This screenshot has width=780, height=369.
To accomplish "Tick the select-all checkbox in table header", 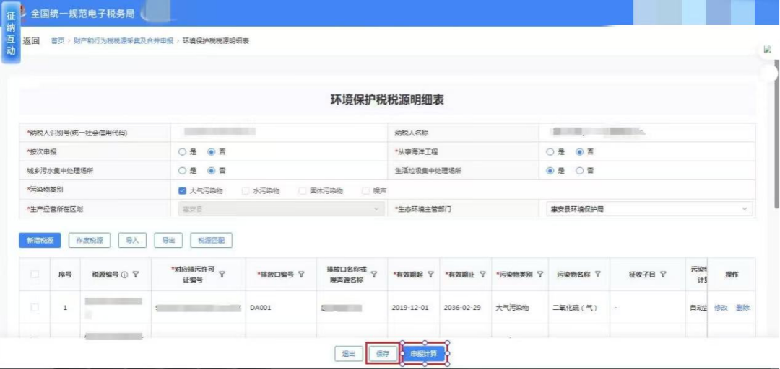I will tap(34, 275).
